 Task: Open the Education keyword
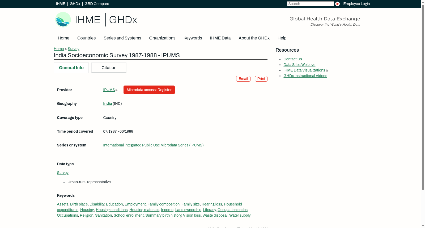(114, 204)
